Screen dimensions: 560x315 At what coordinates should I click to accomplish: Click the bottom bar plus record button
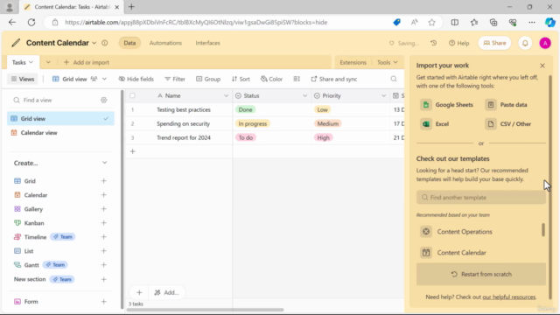tap(139, 292)
